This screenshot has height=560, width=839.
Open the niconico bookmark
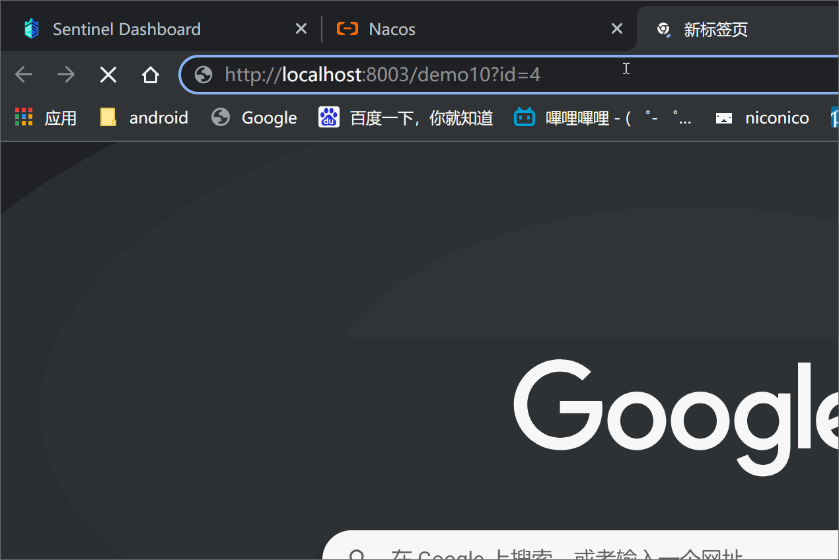click(x=762, y=118)
